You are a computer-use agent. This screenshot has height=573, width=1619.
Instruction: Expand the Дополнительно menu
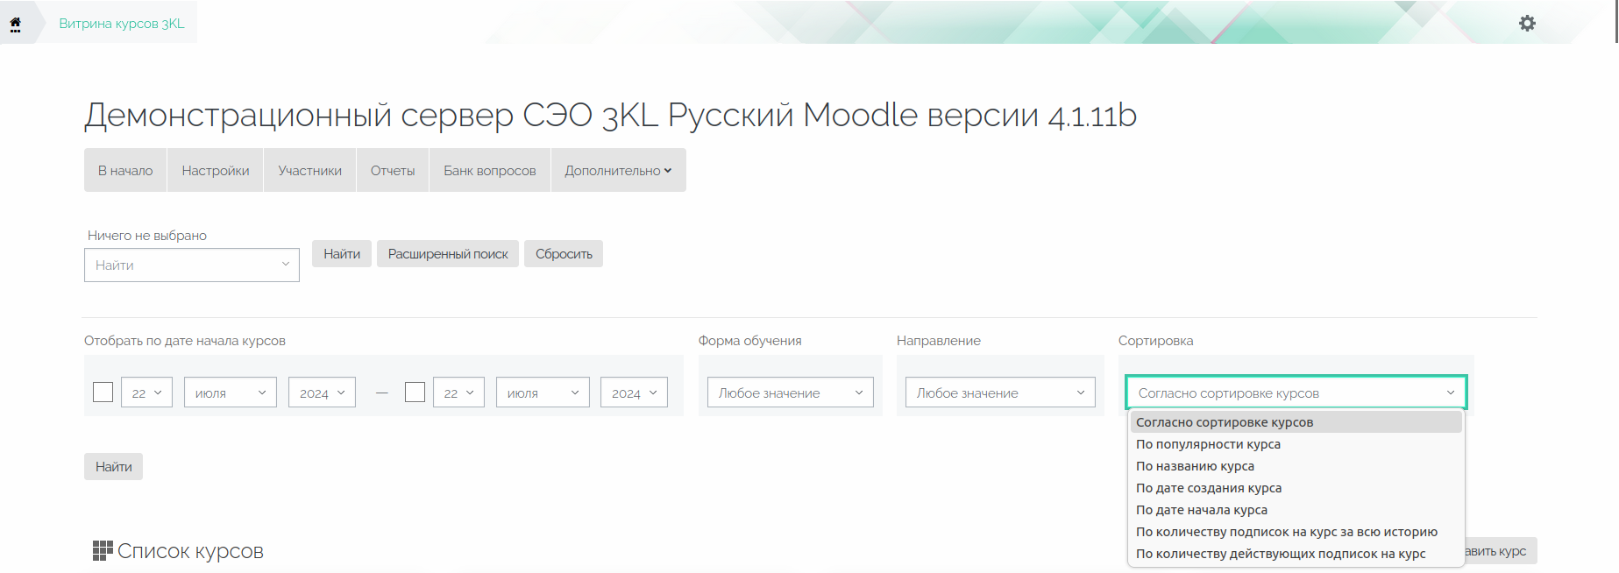tap(618, 170)
